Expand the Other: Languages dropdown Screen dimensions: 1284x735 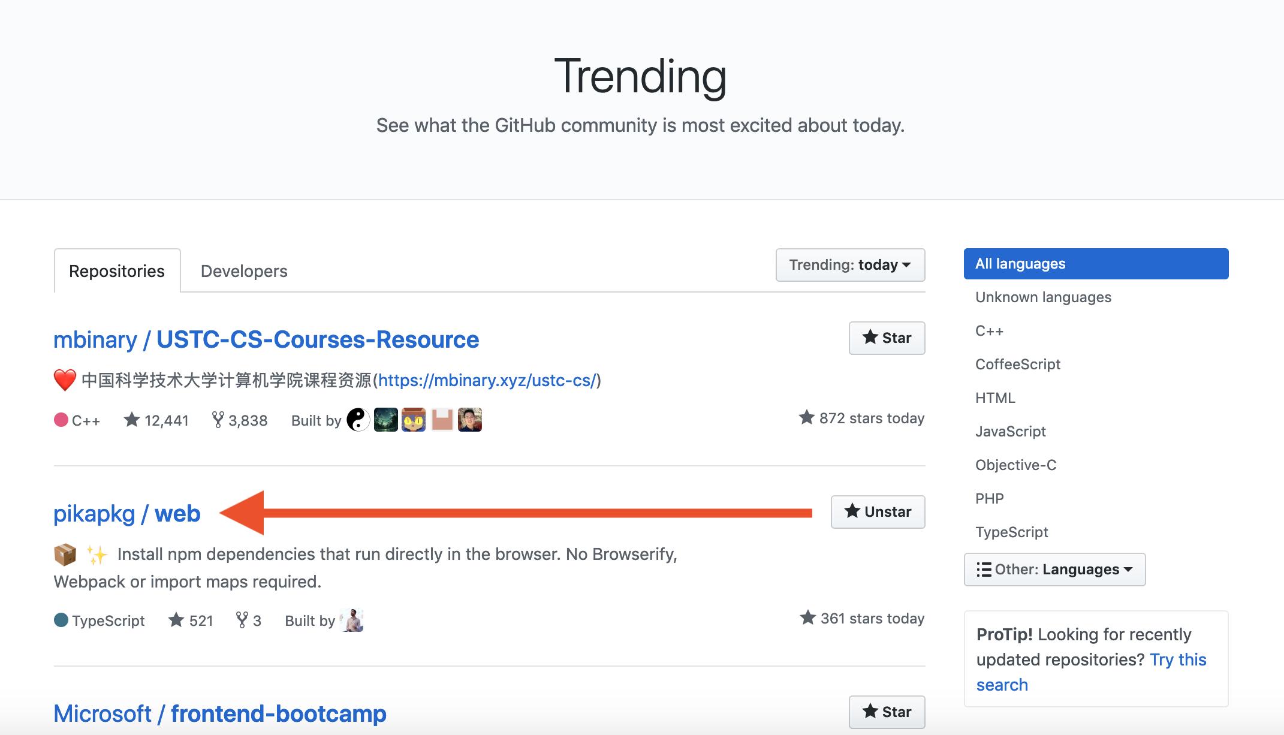[x=1054, y=570]
